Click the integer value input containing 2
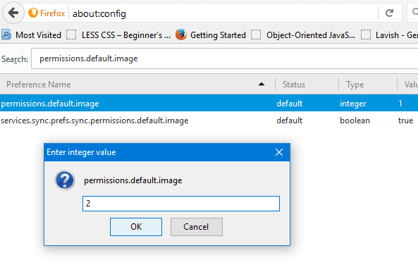The height and width of the screenshot is (272, 418). [x=181, y=204]
